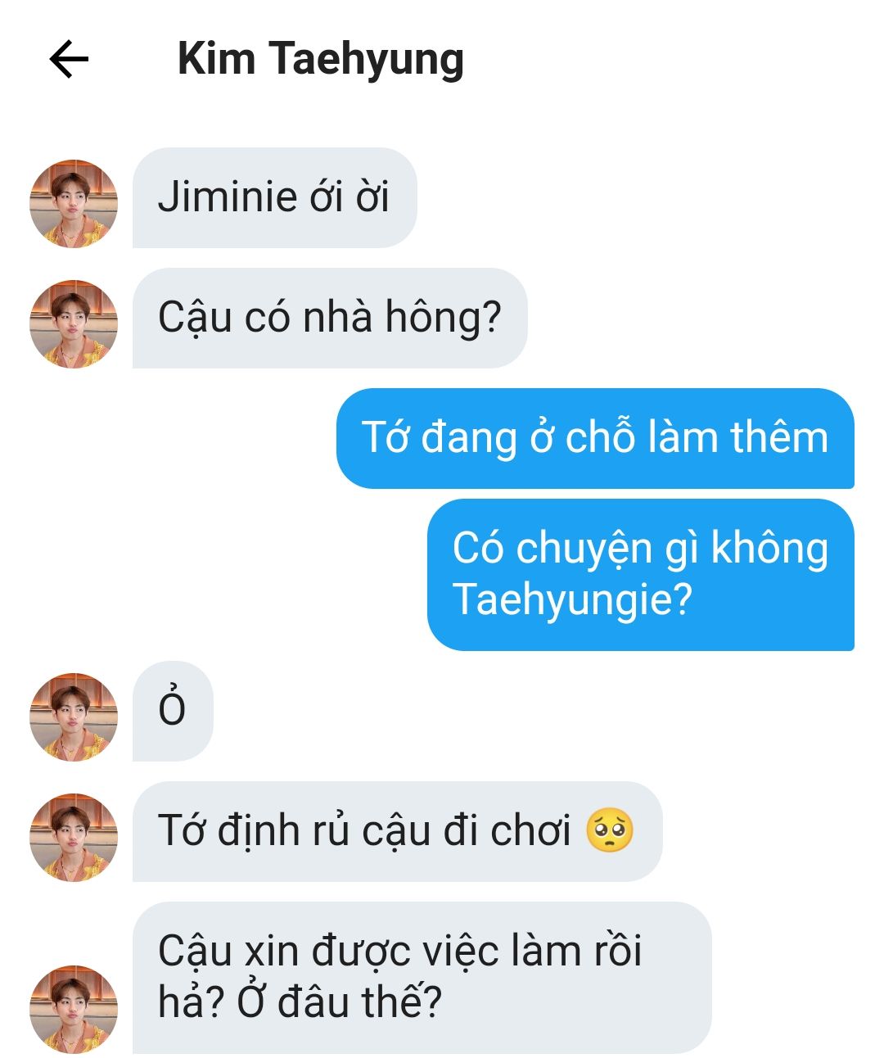The height and width of the screenshot is (1058, 884).
Task: Tap the 'Cậu xin được việc làm rồi hả?' bubble
Action: click(422, 977)
